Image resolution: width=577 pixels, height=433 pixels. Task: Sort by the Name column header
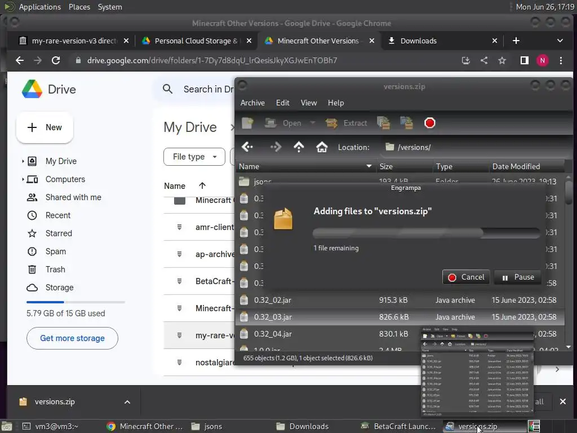point(305,166)
